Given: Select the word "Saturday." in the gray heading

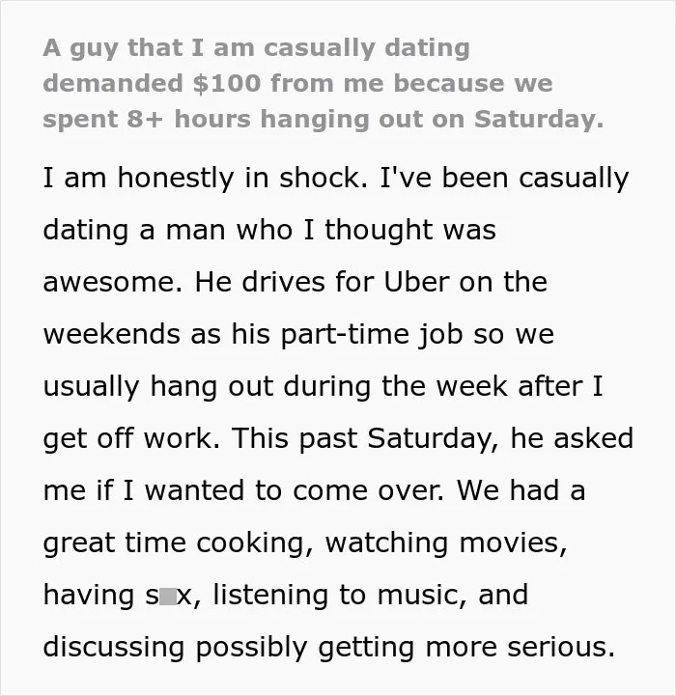Looking at the screenshot, I should tap(539, 120).
